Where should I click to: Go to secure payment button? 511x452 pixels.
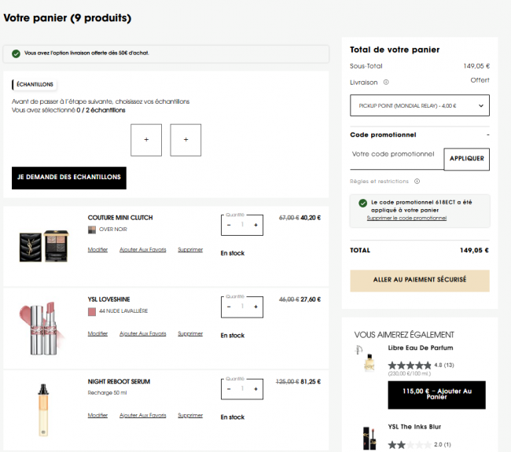tap(420, 281)
